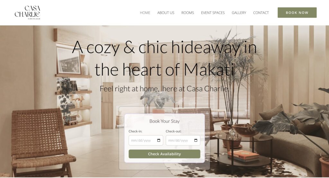Open the Event Spaces menu item
329x178 pixels.
213,13
